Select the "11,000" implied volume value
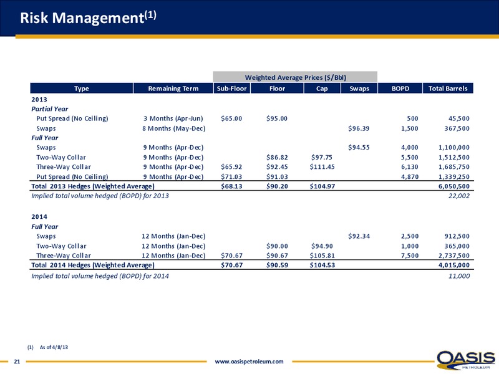The image size is (499, 374). [x=459, y=276]
